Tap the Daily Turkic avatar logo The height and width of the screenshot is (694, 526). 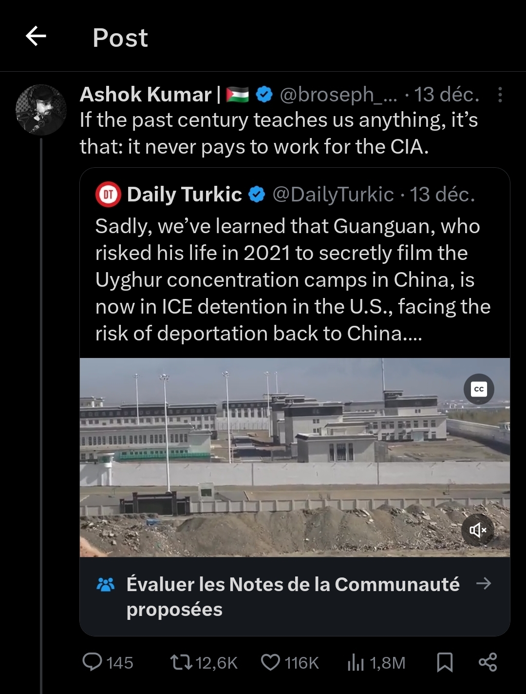tap(109, 195)
